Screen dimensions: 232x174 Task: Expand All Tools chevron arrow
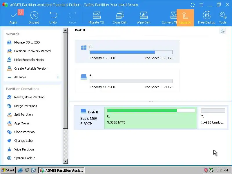tap(58, 77)
